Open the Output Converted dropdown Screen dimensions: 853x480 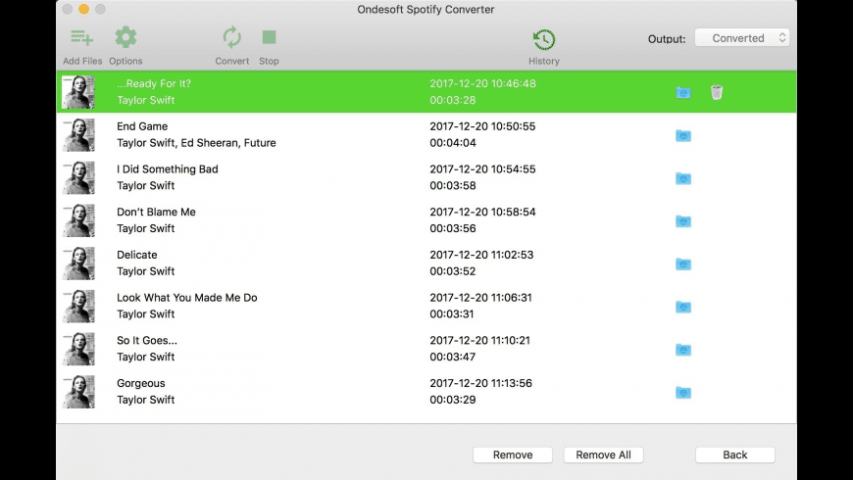coord(742,38)
